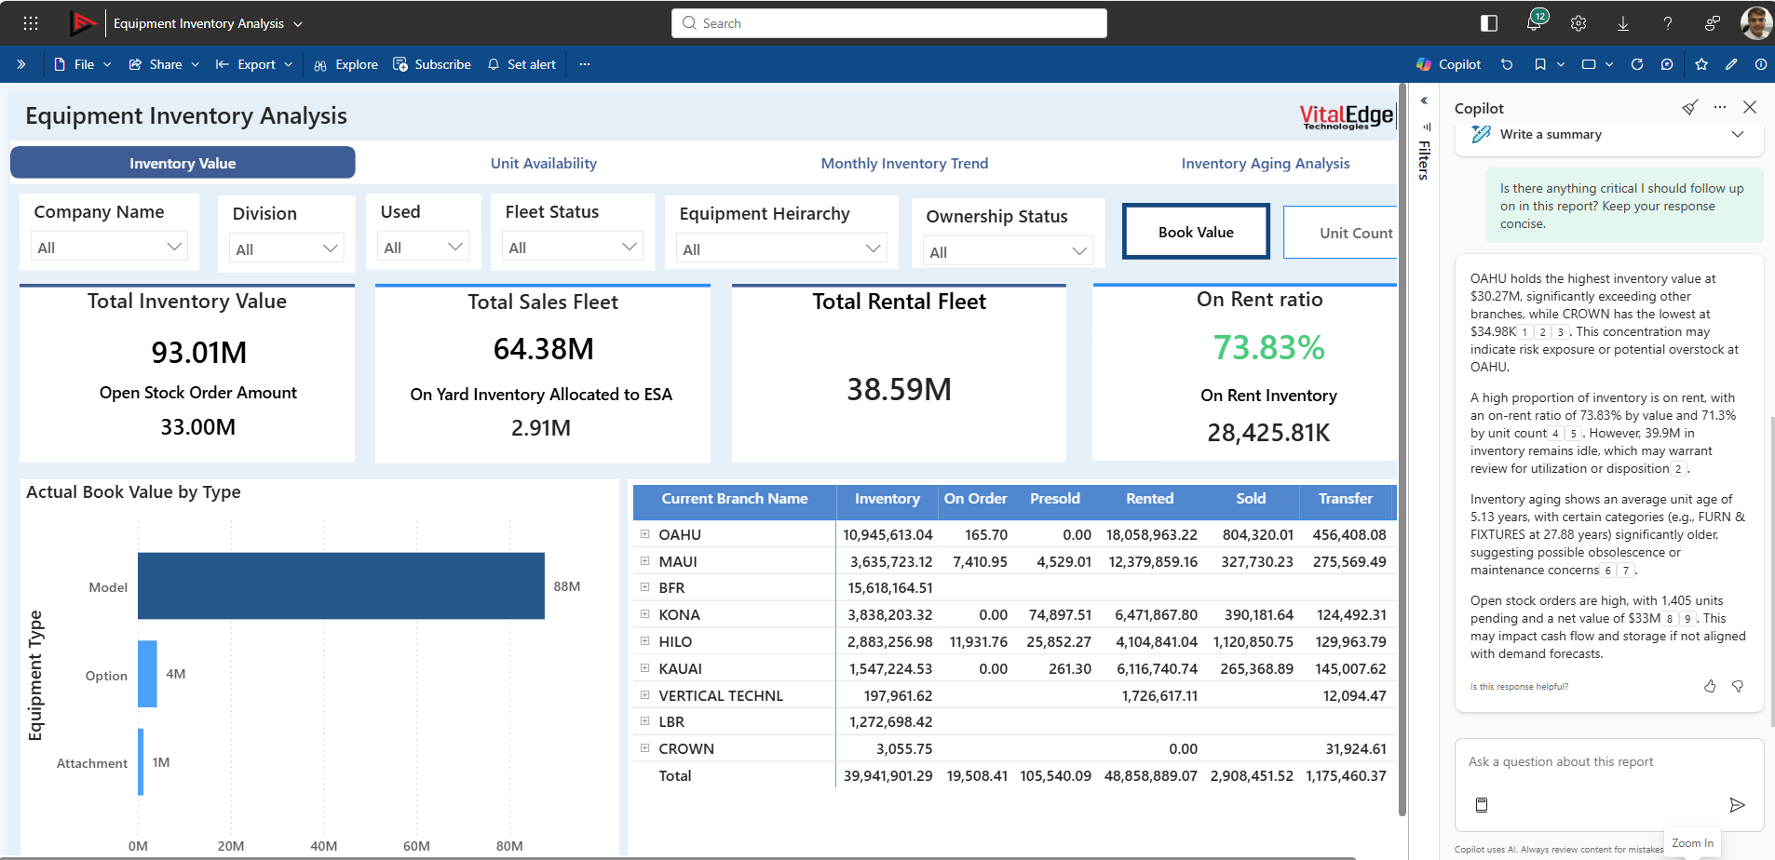Reset the report using the refresh icon
Screen dimensions: 1775x860
point(1637,64)
